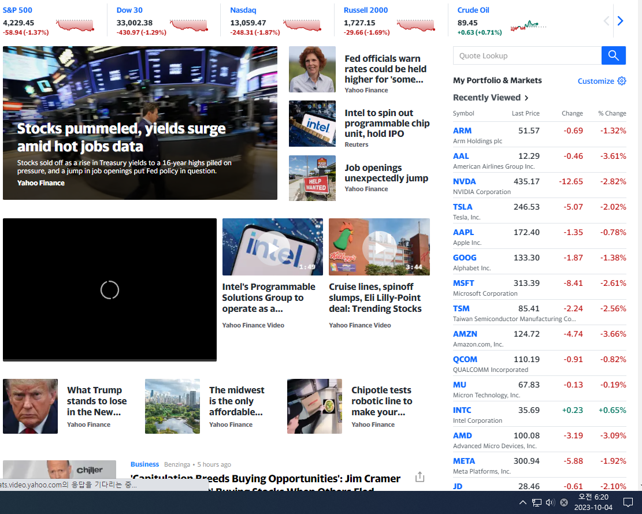Expand the Recently Viewed chevron

[x=526, y=98]
